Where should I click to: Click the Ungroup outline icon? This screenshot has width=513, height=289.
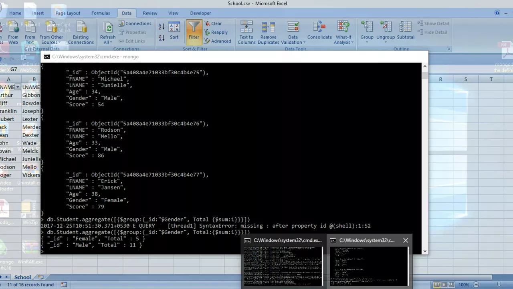coord(386,27)
